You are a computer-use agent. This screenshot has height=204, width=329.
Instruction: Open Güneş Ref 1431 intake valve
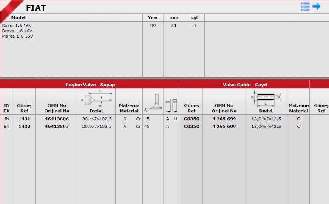coord(24,119)
